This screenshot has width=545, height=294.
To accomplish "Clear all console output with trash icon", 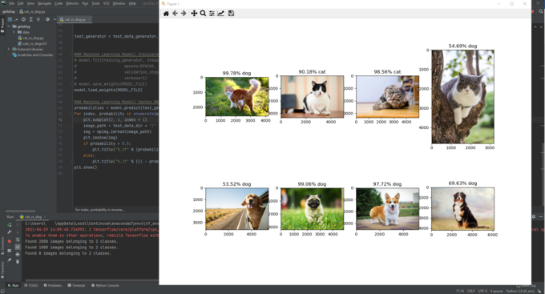I will pyautogui.click(x=18, y=261).
